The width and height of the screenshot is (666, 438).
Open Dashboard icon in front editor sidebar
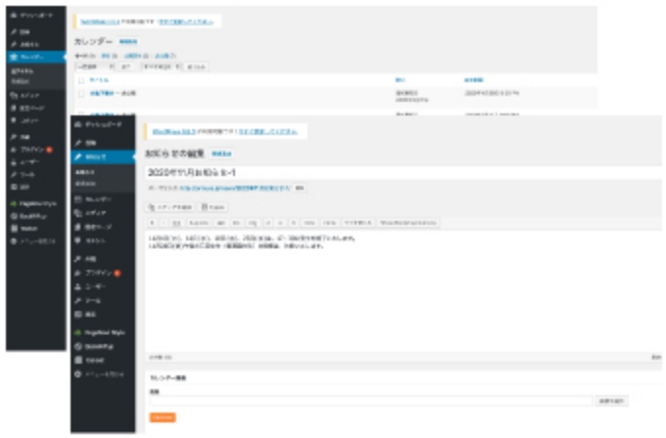pos(78,126)
